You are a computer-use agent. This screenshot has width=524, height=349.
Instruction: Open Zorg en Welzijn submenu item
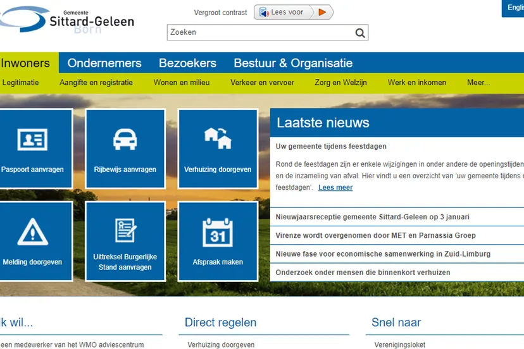[x=340, y=82]
